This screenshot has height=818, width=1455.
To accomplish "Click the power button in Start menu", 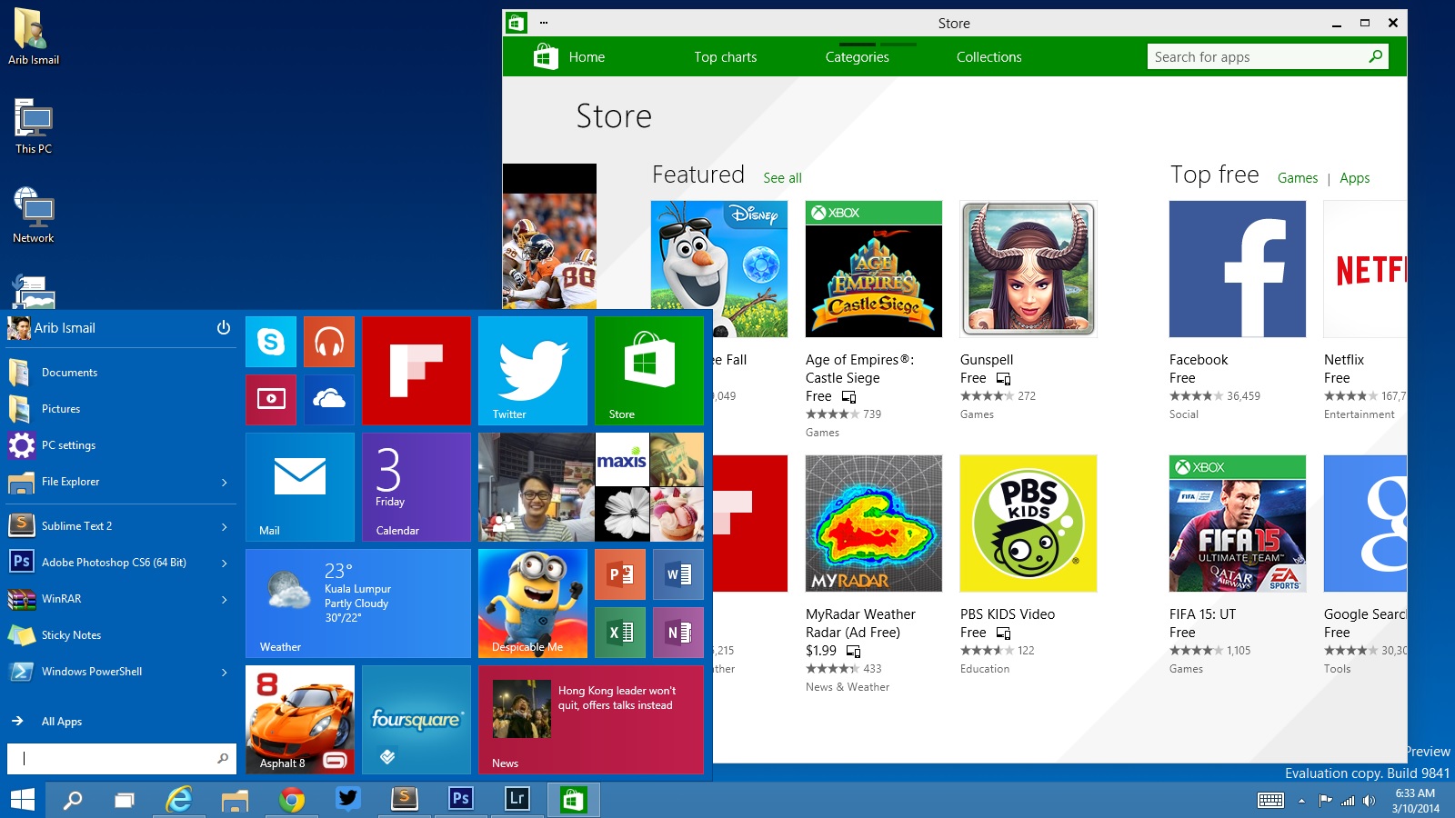I will click(224, 328).
